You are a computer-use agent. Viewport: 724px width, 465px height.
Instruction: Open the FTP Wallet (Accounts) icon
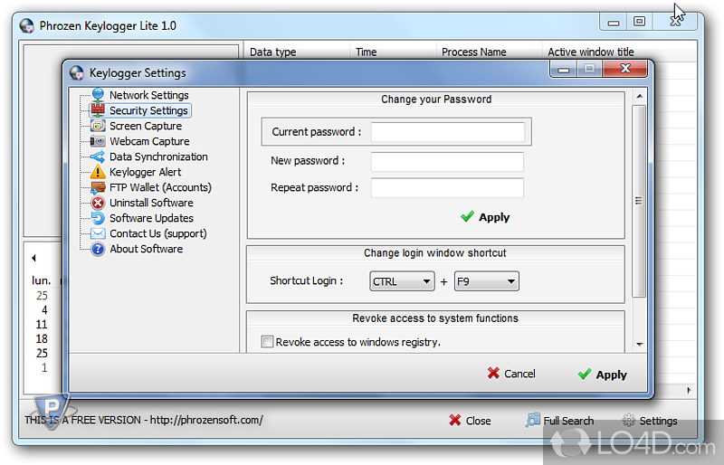tap(98, 187)
